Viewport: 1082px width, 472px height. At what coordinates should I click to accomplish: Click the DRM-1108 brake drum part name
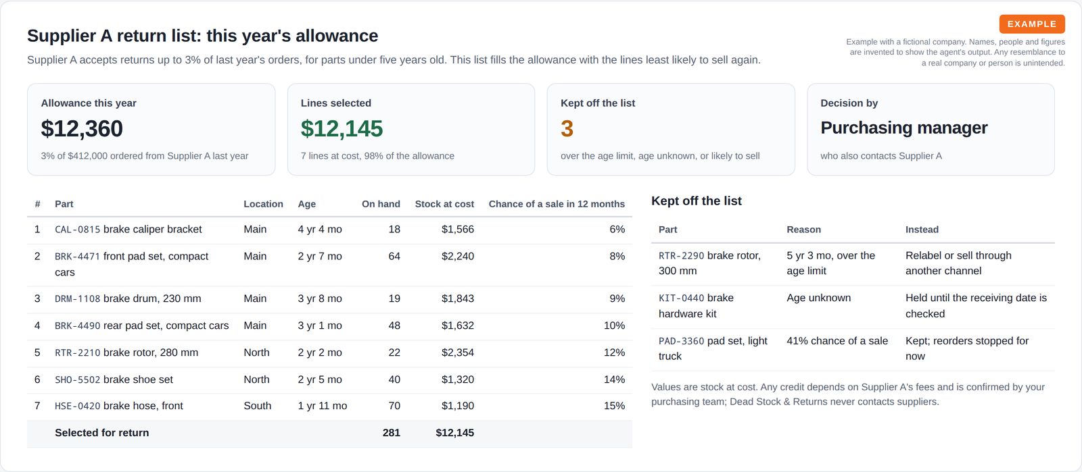128,298
